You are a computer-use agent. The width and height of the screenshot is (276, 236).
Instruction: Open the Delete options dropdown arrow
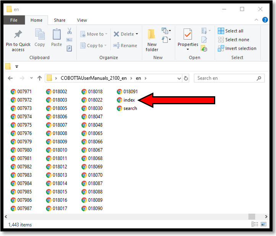pos(137,34)
